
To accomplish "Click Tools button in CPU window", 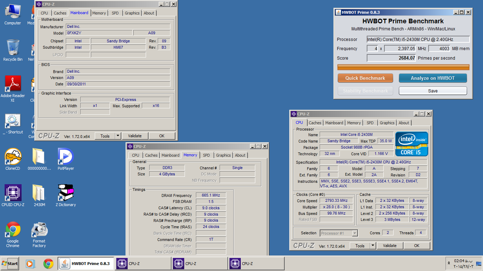I will coord(360,246).
